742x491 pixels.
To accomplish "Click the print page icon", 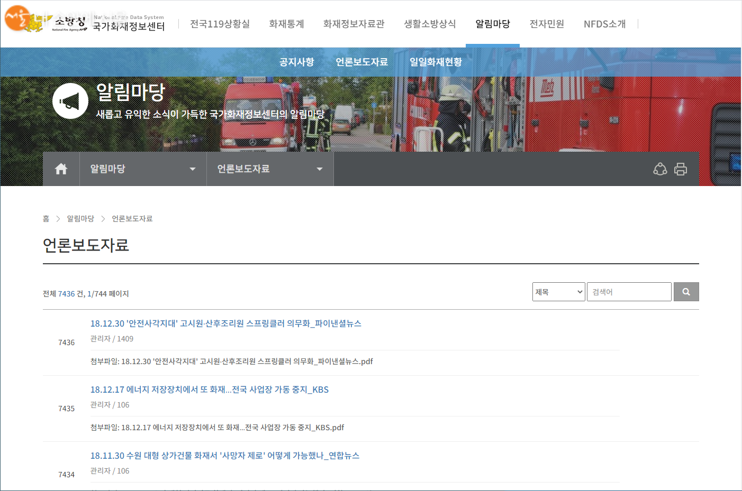I will (x=681, y=169).
